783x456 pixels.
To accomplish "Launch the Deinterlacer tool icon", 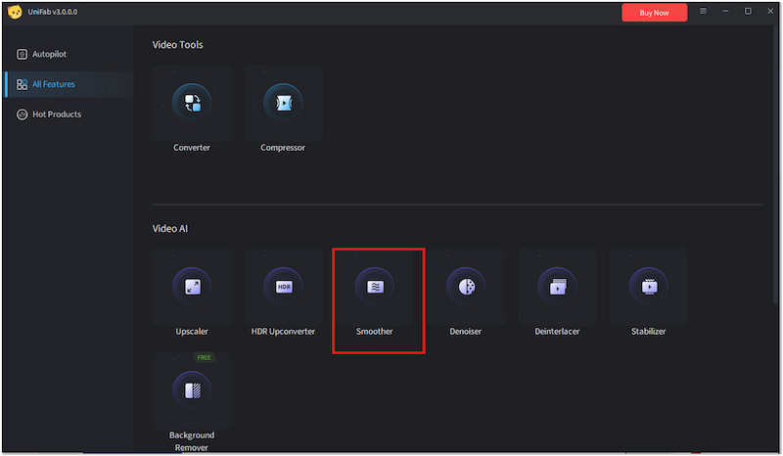I will (557, 287).
